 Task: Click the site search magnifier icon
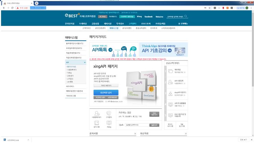[x=186, y=16]
